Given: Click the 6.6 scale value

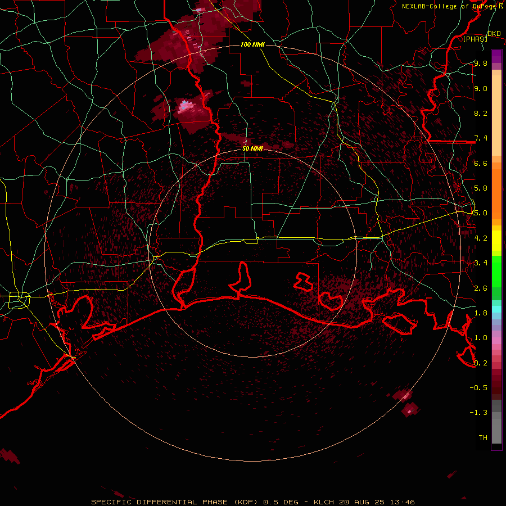Looking at the screenshot, I should [x=481, y=163].
